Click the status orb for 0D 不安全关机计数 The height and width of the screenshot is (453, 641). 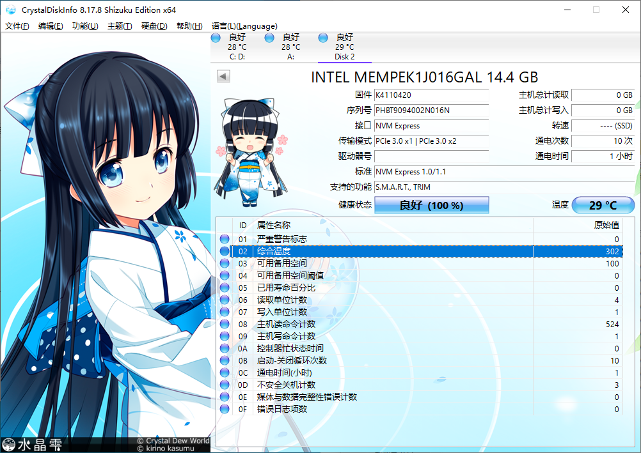225,385
